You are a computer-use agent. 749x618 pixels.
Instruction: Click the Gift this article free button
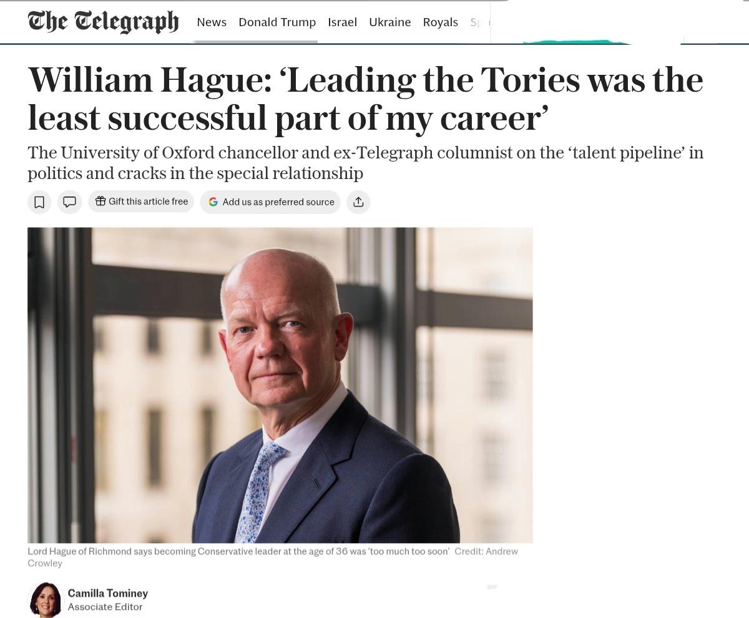142,201
